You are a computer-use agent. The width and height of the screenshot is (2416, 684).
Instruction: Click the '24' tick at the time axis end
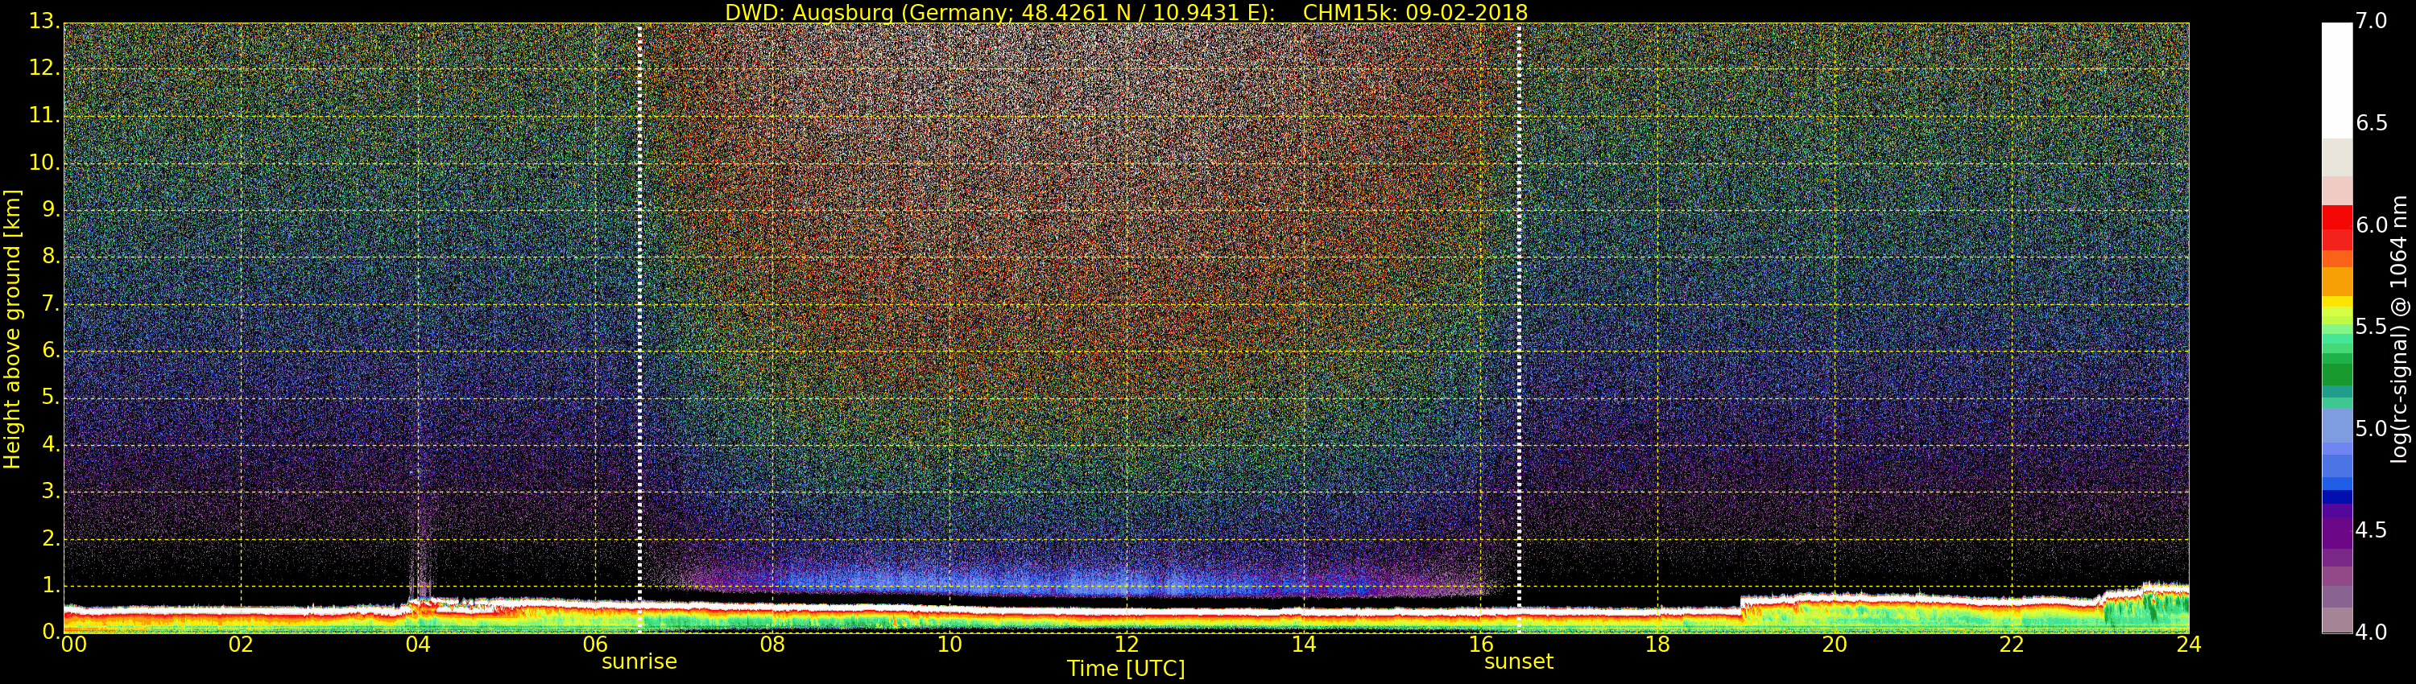(x=2188, y=645)
